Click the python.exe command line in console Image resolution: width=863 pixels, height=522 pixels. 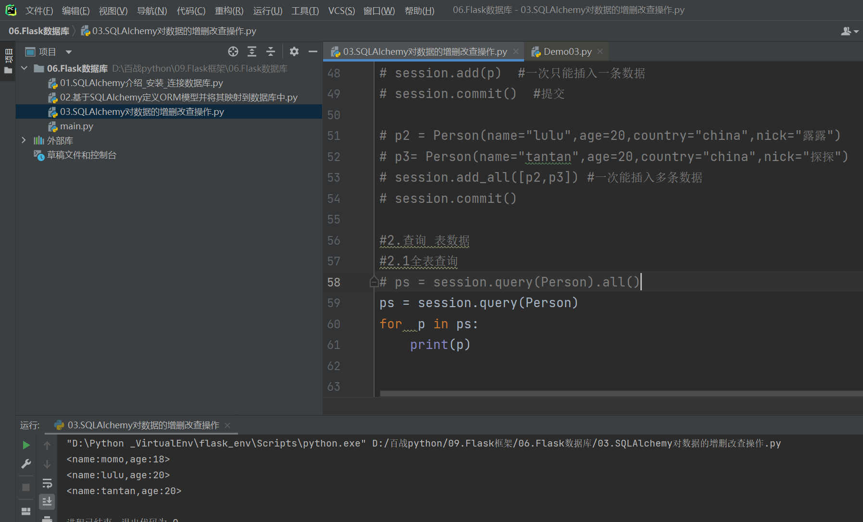[x=424, y=443]
